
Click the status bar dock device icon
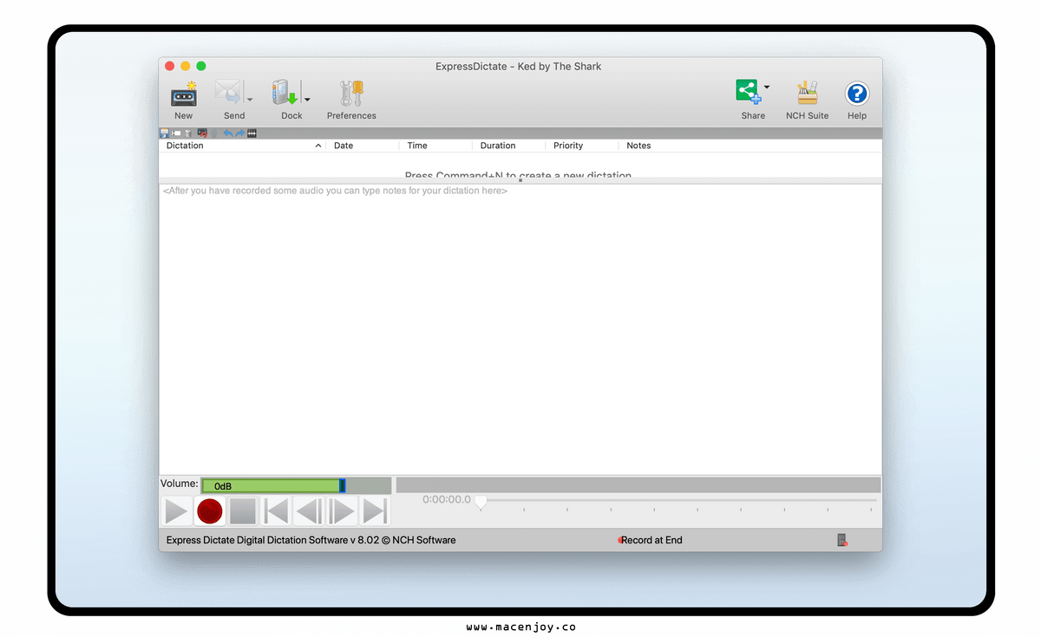click(x=841, y=540)
